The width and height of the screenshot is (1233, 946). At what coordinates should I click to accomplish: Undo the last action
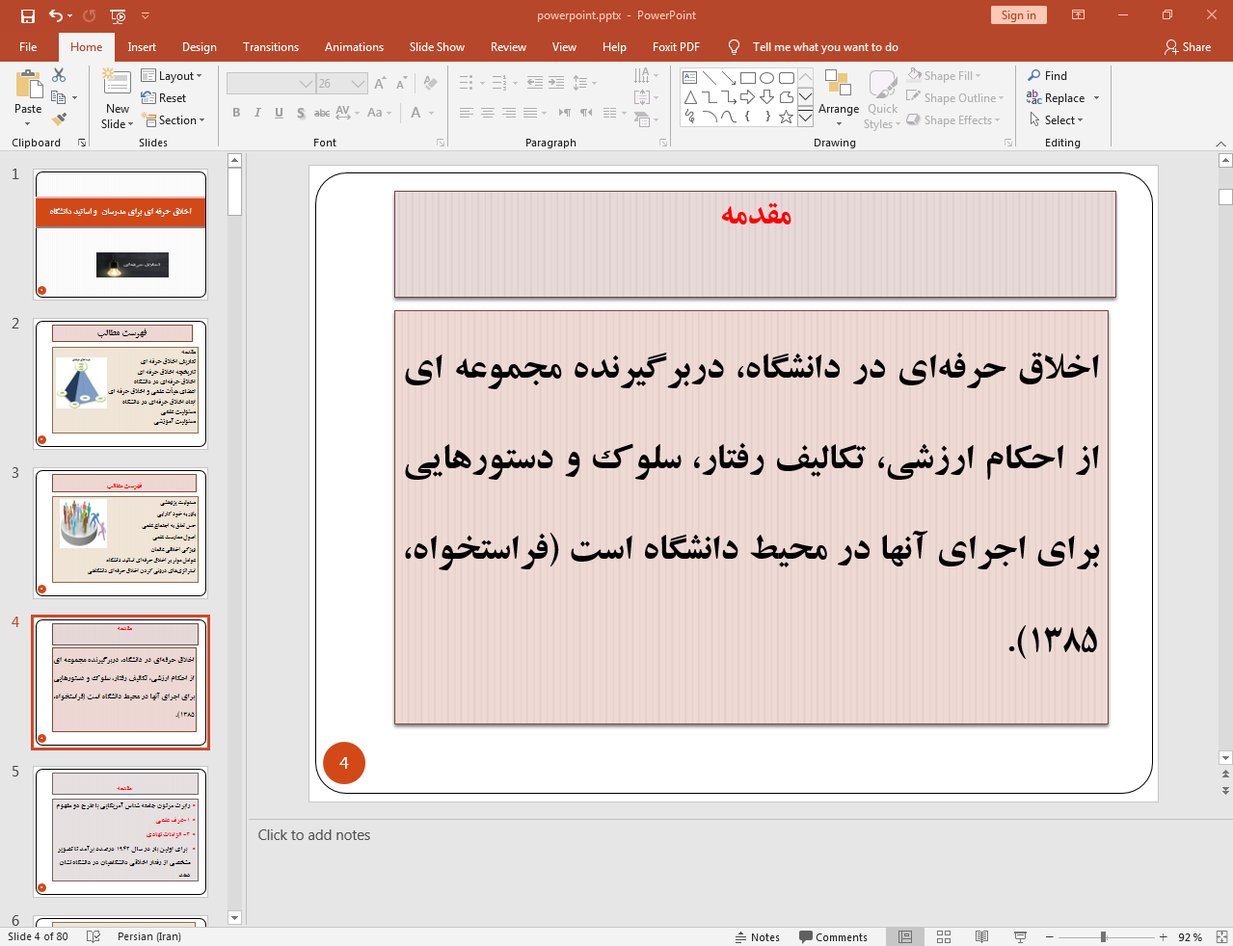coord(57,15)
